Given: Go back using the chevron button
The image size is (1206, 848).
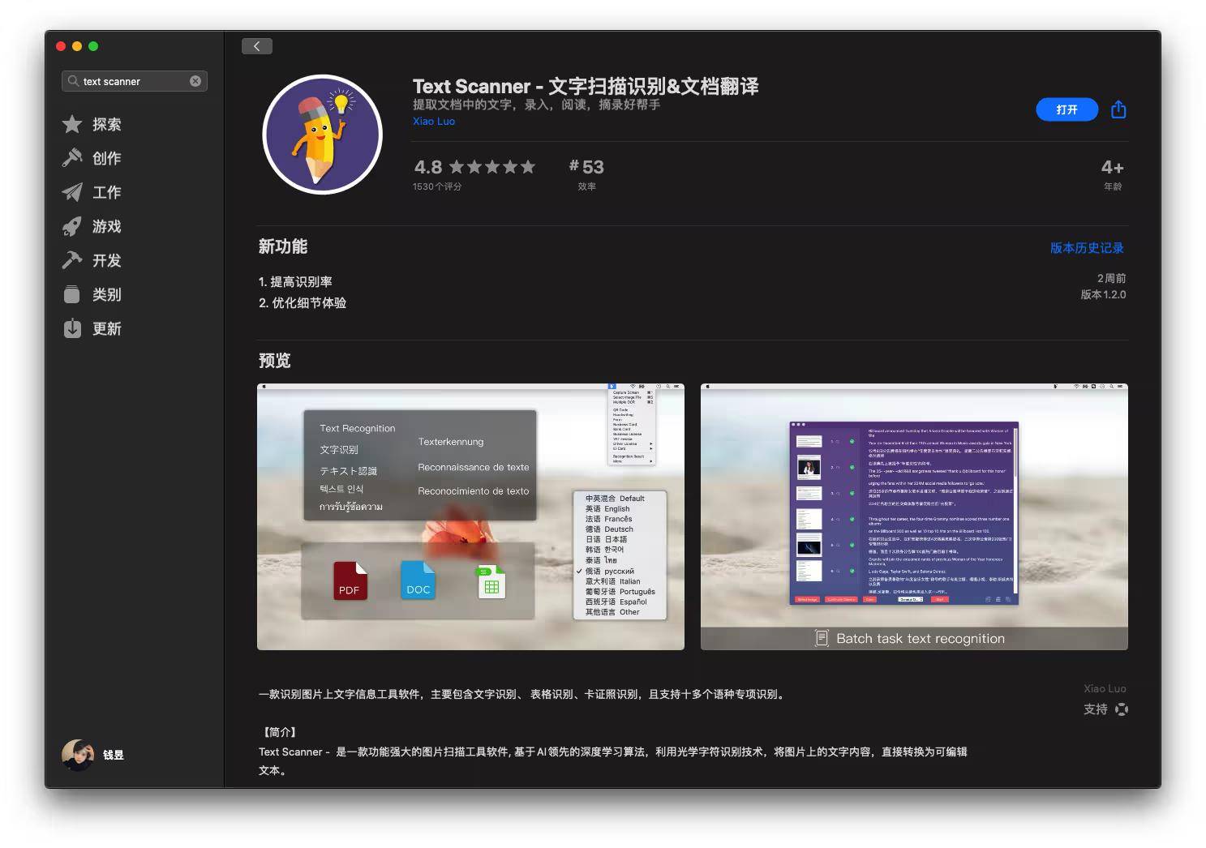Looking at the screenshot, I should tap(256, 46).
